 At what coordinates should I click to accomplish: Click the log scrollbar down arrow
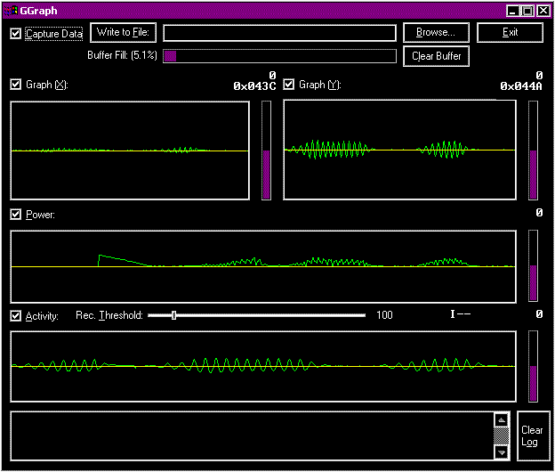502,452
